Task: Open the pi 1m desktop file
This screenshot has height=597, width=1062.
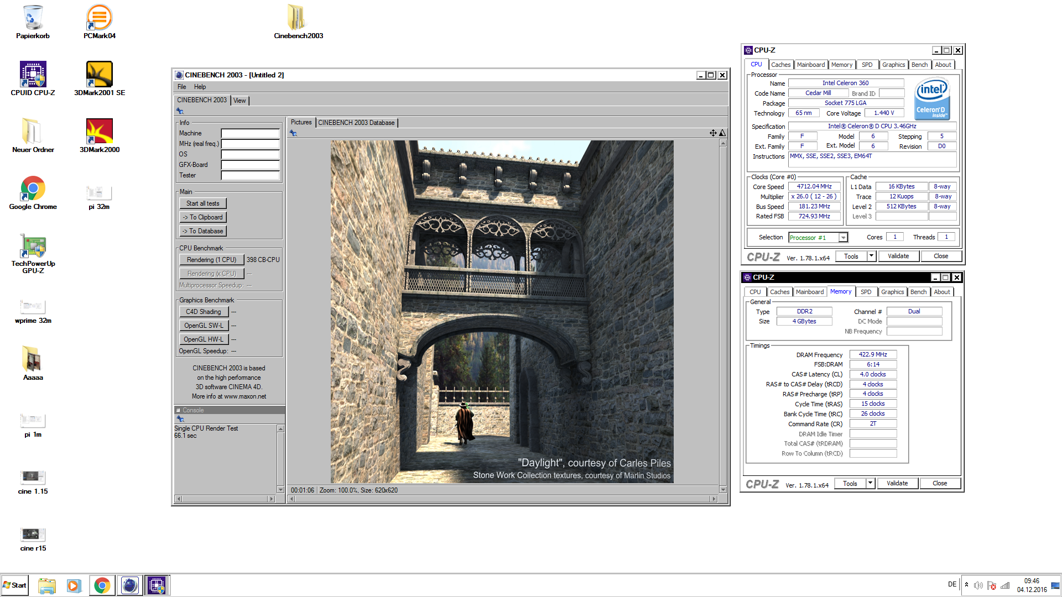Action: pos(33,425)
